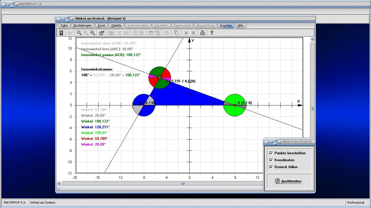Click the dark green Winkel: 100,122° legend entry
This screenshot has width=371, height=208.
95,121
